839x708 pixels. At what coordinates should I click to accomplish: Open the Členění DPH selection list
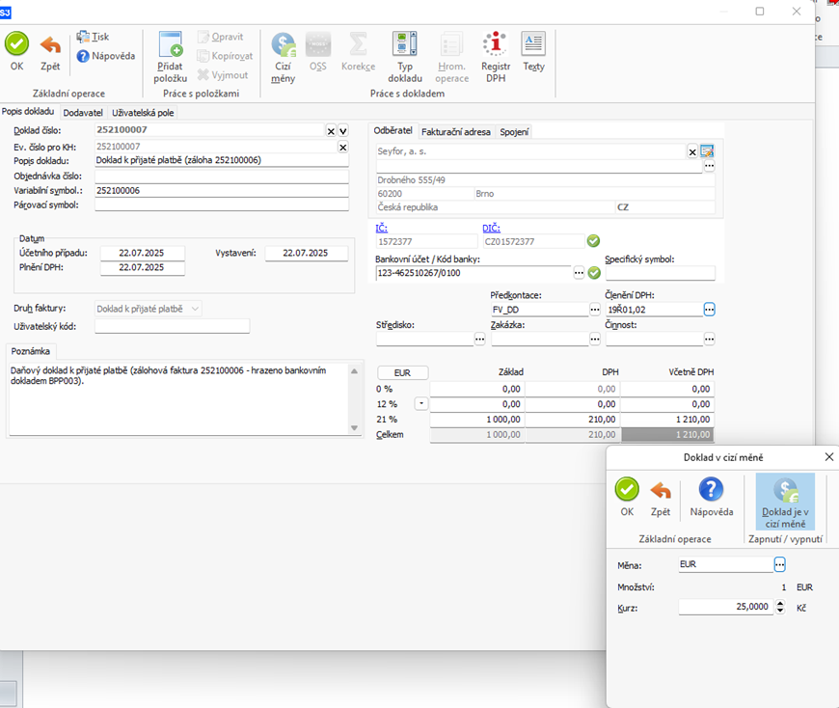click(709, 310)
